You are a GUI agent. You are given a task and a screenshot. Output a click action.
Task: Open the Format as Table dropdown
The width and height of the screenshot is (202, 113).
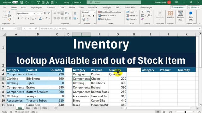click(x=107, y=15)
